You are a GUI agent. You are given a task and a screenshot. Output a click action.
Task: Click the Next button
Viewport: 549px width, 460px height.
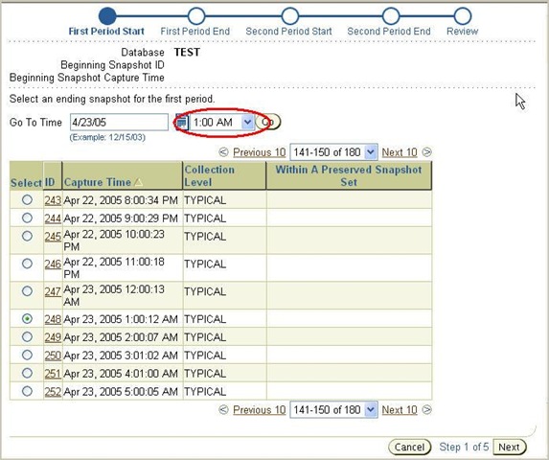[x=509, y=447]
